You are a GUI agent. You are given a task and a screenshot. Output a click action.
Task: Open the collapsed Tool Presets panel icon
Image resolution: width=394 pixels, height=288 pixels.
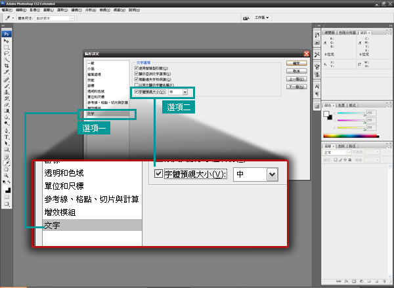point(317,54)
